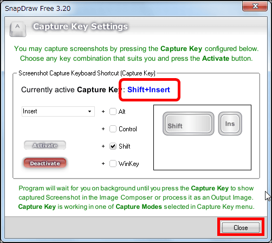This screenshot has width=272, height=243.
Task: Click the Shift key graphic in the preview
Action: pos(189,124)
